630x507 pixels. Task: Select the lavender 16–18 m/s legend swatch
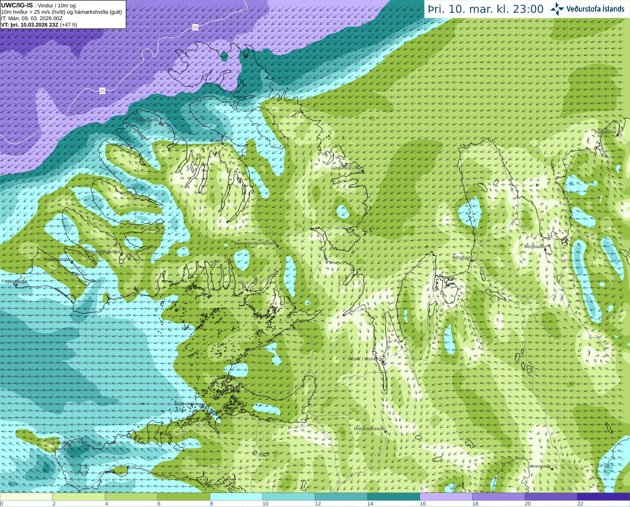click(x=446, y=497)
